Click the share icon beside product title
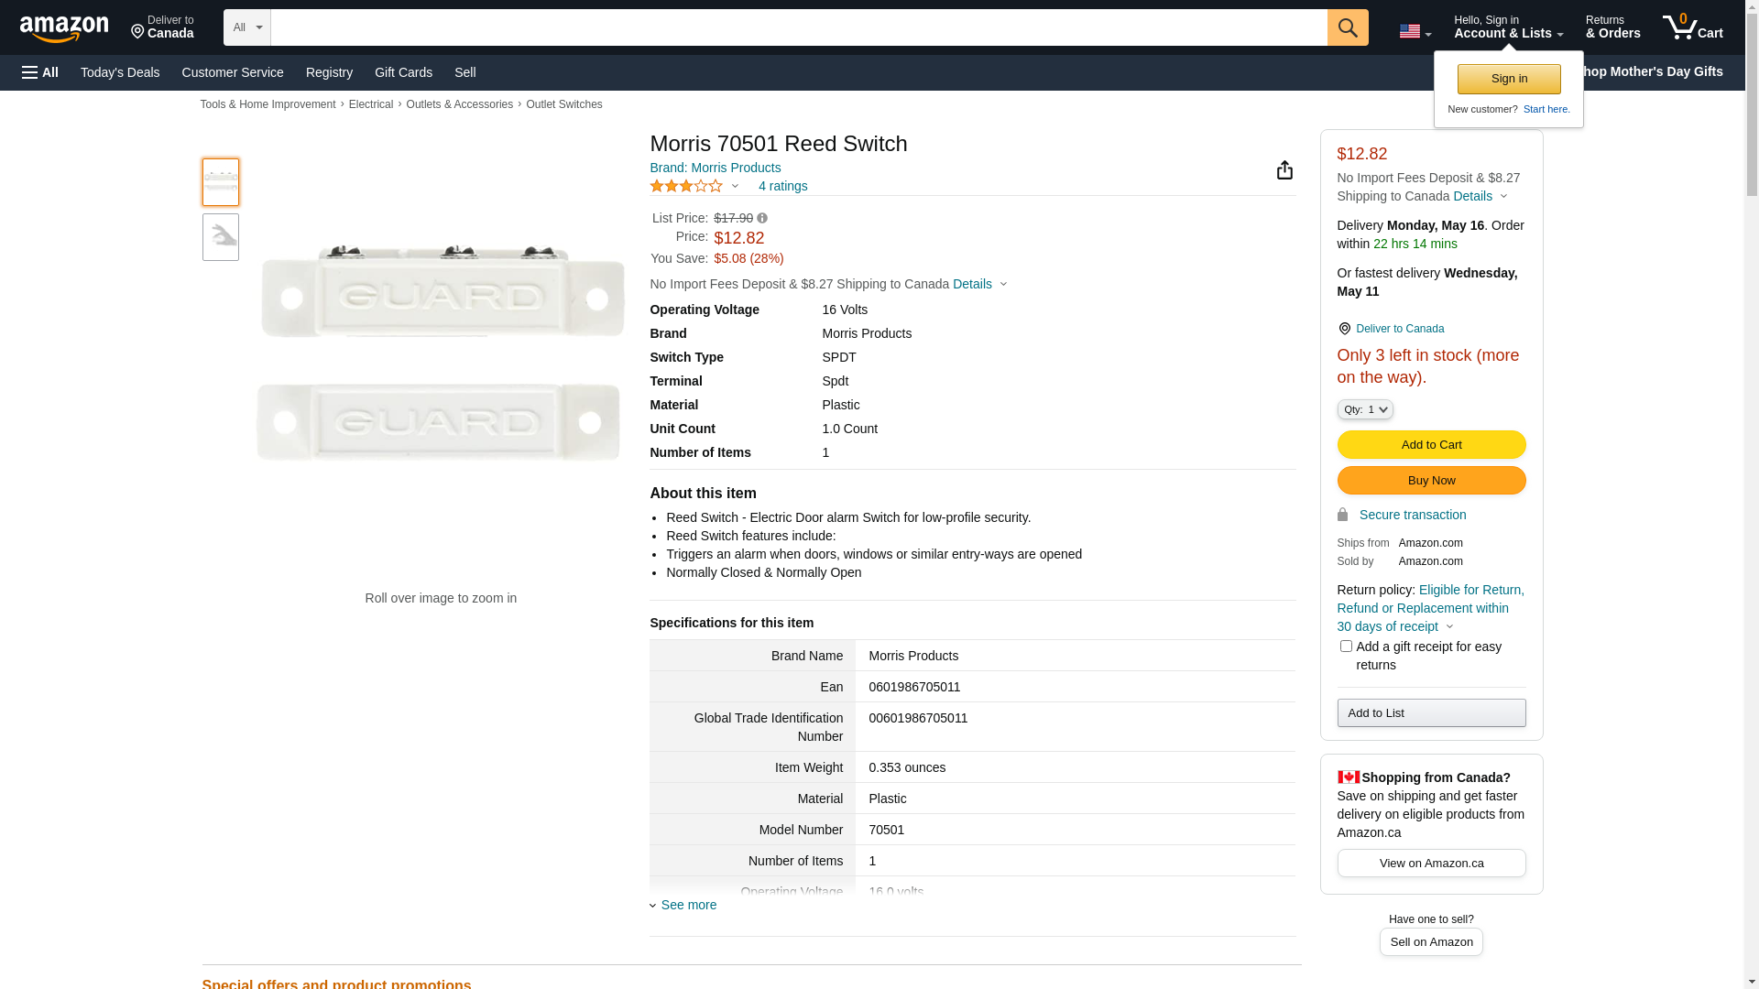Viewport: 1759px width, 989px height. pos(1284,170)
